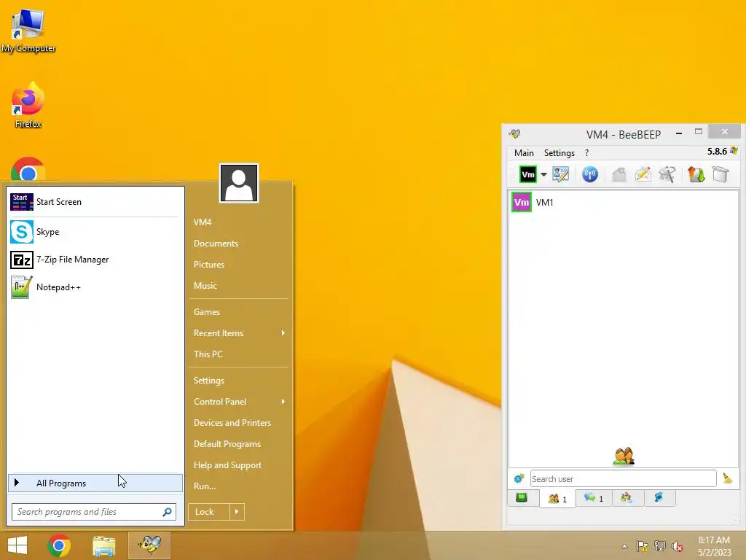Open the Main menu in BeeBEEP
This screenshot has width=746, height=560.
click(x=524, y=153)
